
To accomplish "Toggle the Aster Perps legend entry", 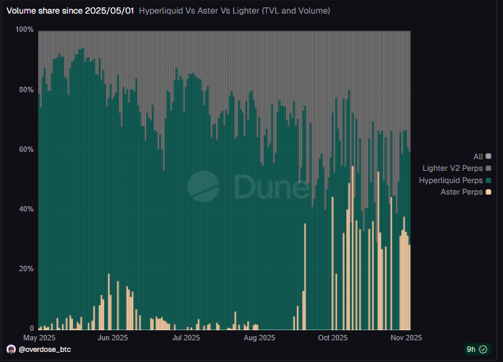I will 466,192.
